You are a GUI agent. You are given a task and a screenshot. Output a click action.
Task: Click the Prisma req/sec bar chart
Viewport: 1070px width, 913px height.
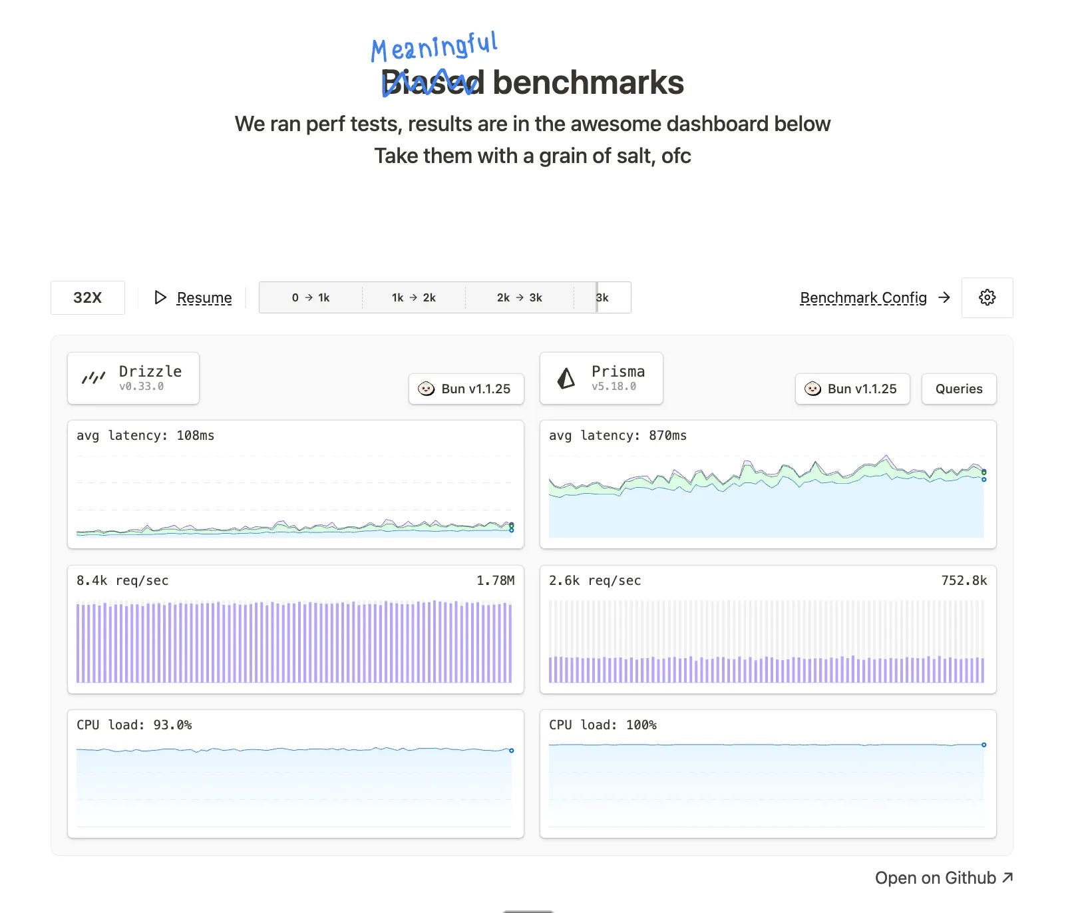(768, 630)
